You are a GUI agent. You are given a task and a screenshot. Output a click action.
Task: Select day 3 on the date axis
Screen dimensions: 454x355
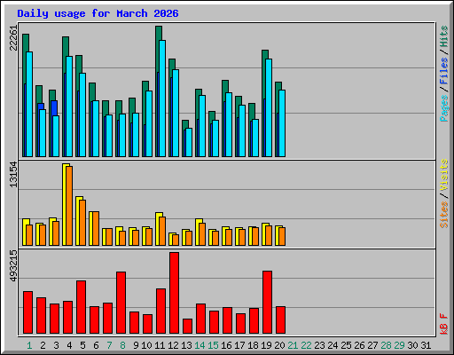(56, 345)
